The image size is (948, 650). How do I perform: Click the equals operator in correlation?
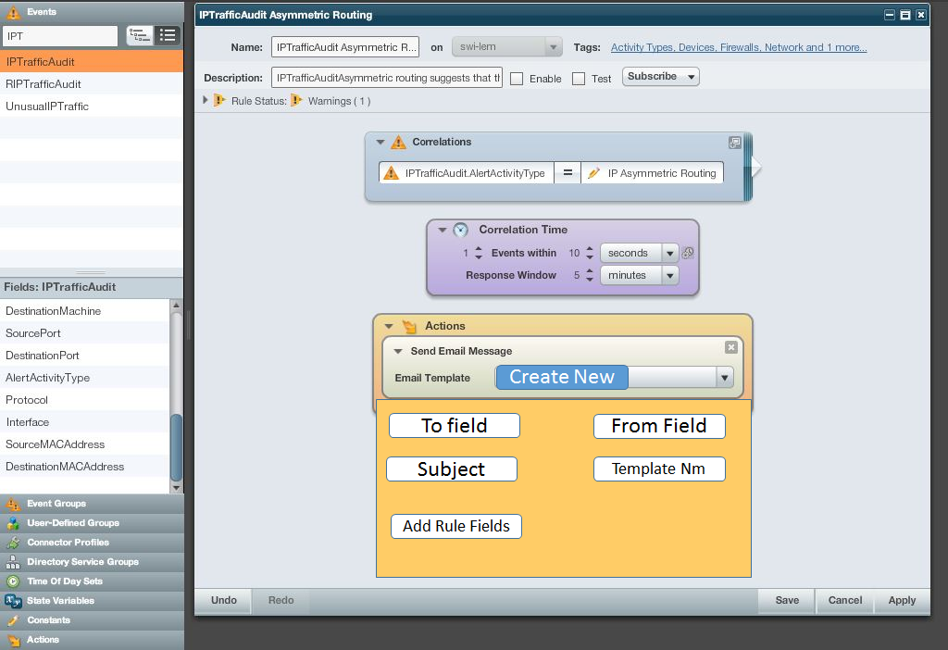(568, 173)
